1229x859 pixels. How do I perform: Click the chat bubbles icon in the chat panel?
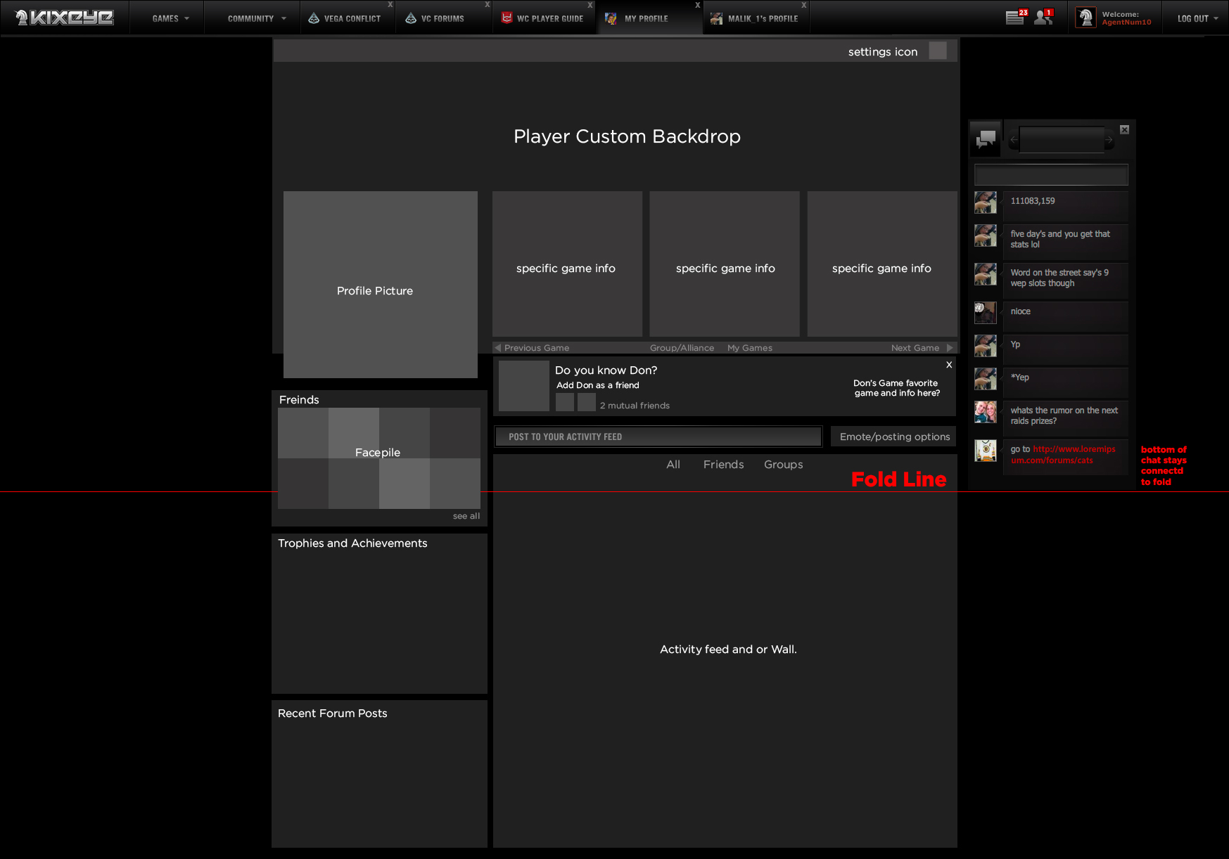[986, 138]
